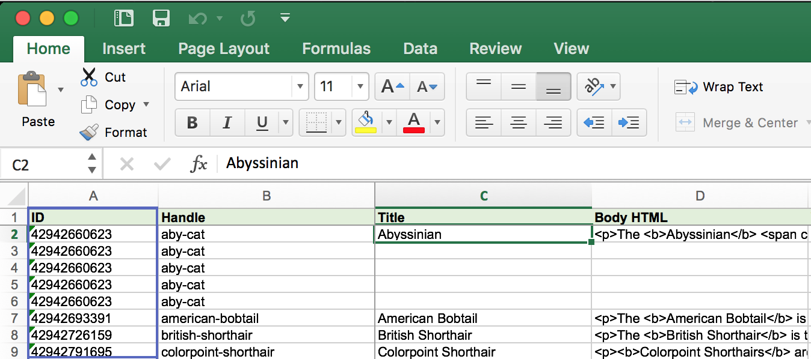
Task: Expand the borders dropdown arrow
Action: (x=339, y=123)
